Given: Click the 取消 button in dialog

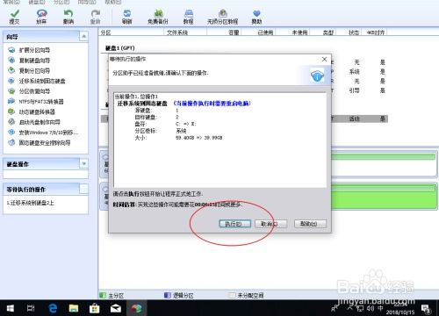Looking at the screenshot, I should [x=270, y=224].
